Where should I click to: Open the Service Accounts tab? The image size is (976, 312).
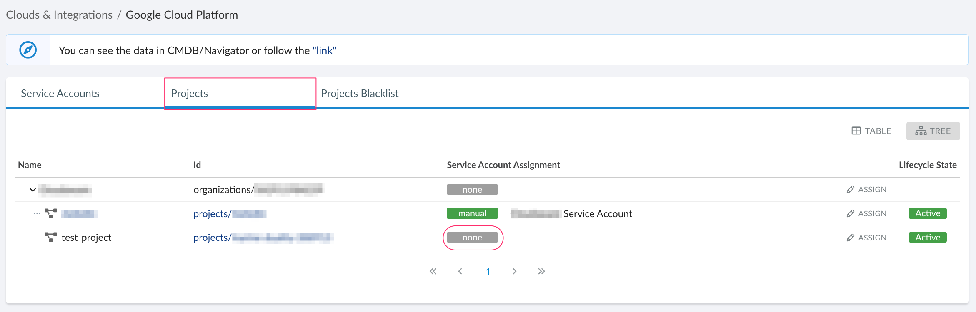pyautogui.click(x=60, y=94)
